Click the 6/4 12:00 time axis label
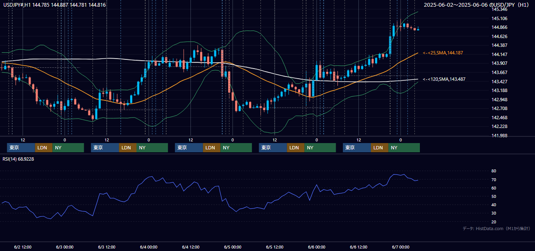 tap(190, 247)
